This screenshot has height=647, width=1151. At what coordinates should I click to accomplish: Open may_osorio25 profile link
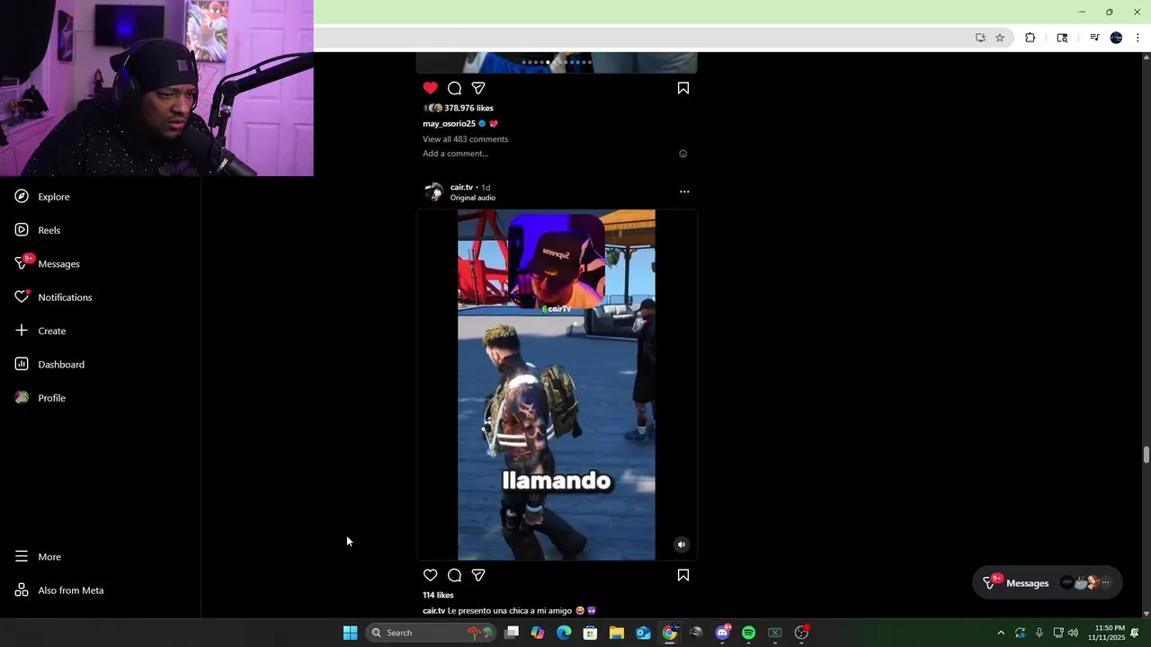coord(449,124)
